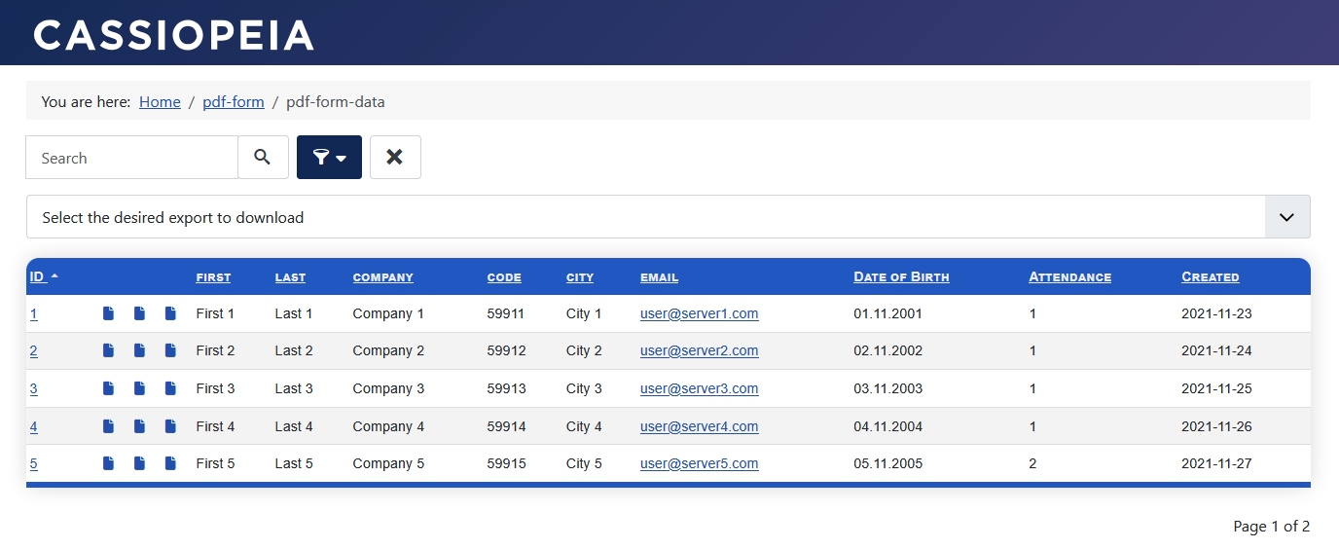Image resolution: width=1339 pixels, height=549 pixels.
Task: Open third document icon in row 3
Action: (x=170, y=388)
